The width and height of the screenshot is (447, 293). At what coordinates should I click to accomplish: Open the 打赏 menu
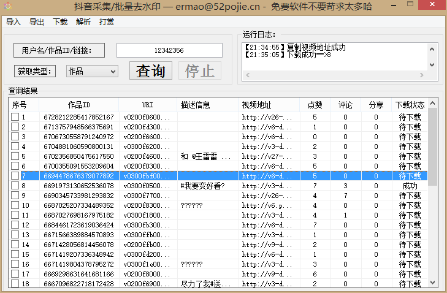[107, 22]
